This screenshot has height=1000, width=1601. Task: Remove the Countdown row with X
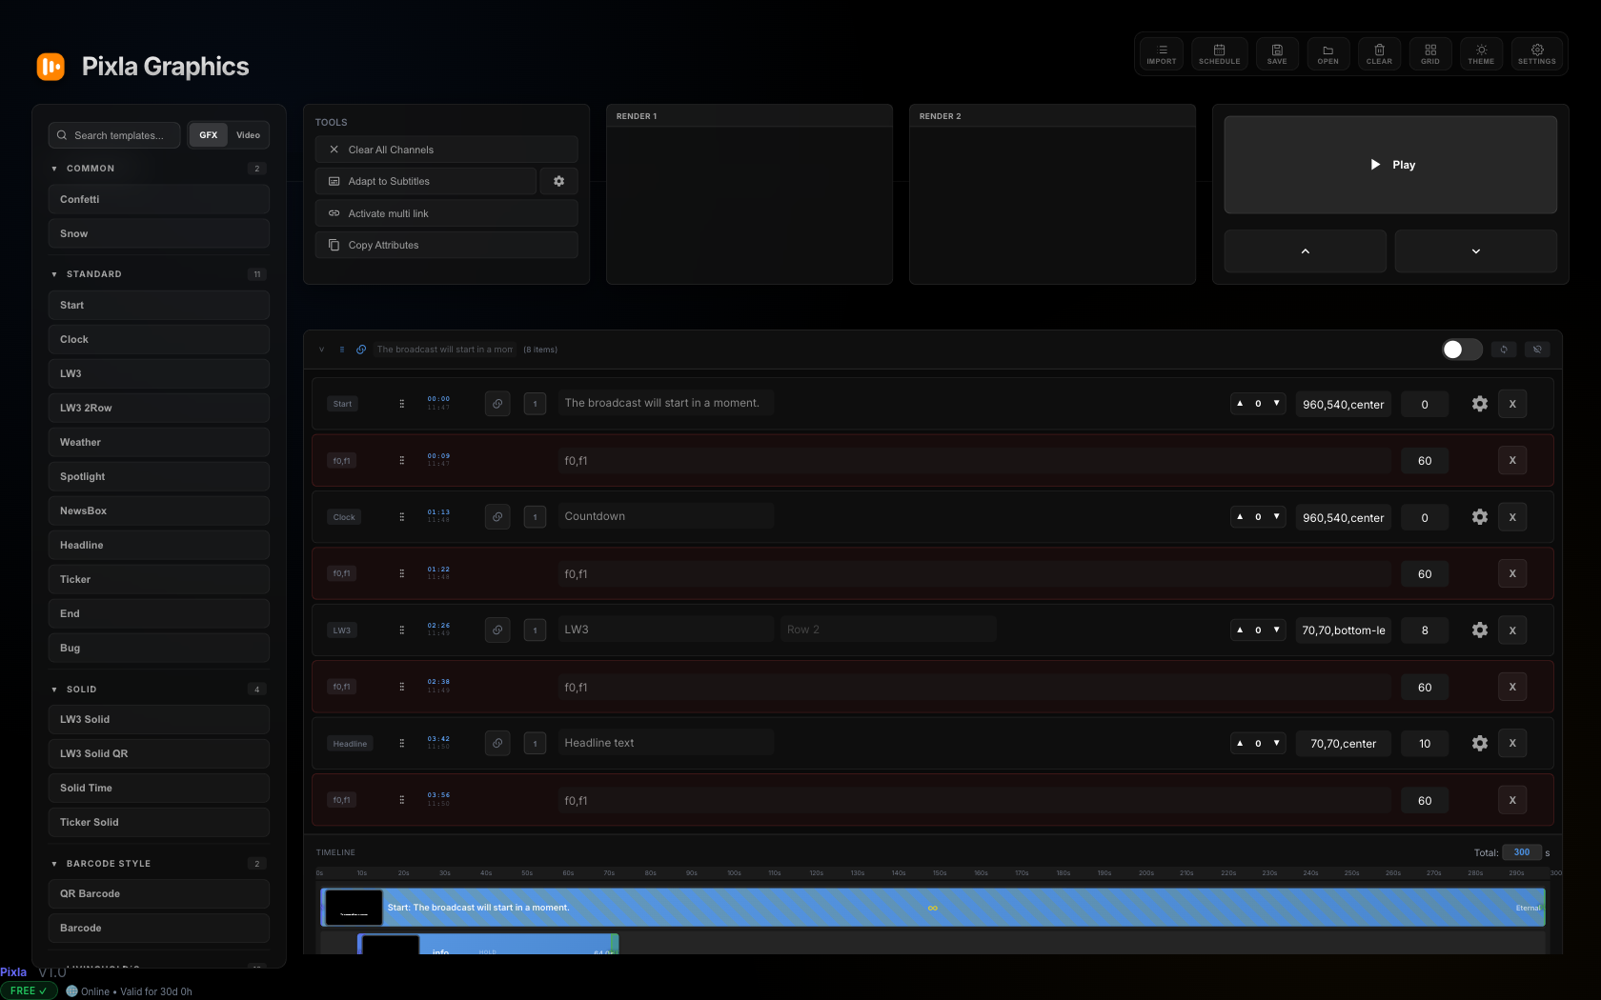[x=1512, y=517]
